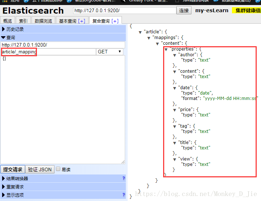
Task: Switch to the 索引 tab
Action: (23, 21)
